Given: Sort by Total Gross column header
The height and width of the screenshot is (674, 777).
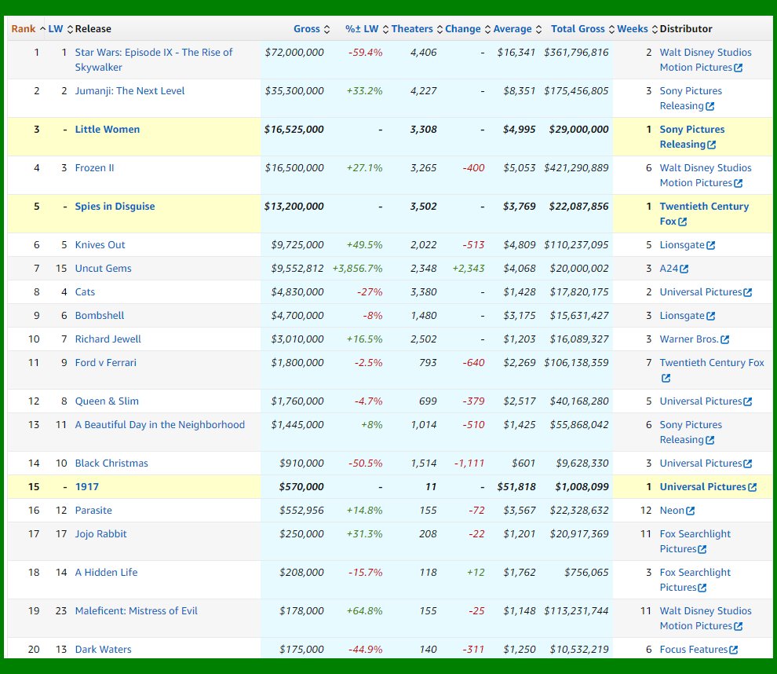Looking at the screenshot, I should pyautogui.click(x=578, y=29).
